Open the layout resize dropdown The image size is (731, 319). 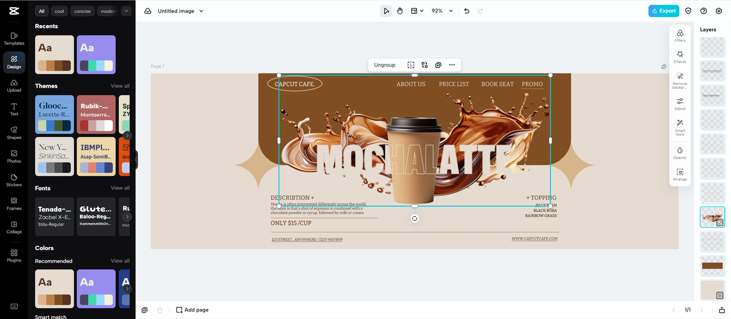[x=417, y=11]
